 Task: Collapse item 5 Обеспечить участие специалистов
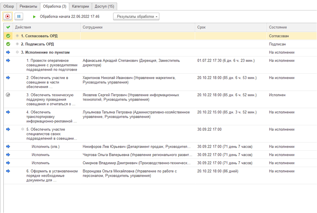(x=23, y=129)
